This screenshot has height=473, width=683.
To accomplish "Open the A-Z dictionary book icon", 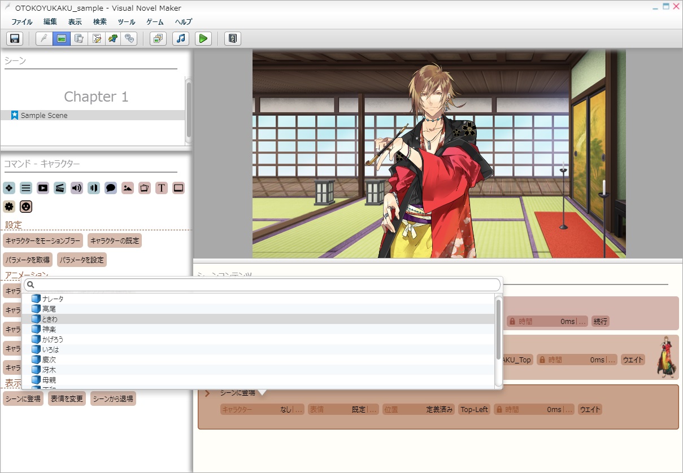I will coord(233,38).
